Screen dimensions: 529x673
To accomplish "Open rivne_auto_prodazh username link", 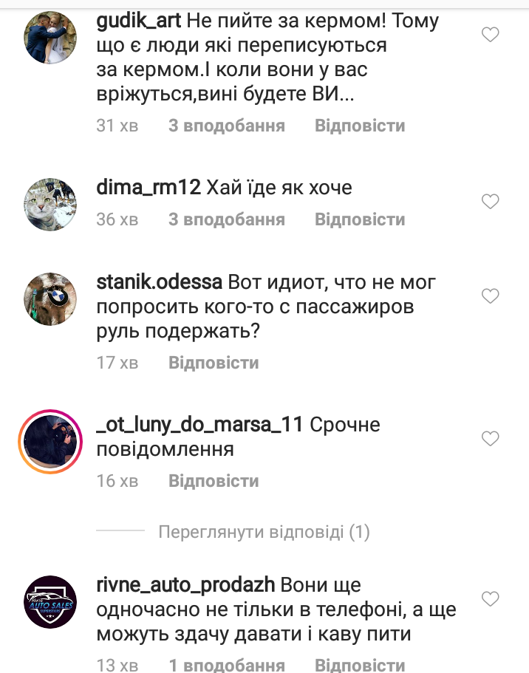I will 185,584.
